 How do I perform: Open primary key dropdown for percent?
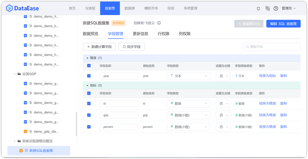[x=223, y=127]
